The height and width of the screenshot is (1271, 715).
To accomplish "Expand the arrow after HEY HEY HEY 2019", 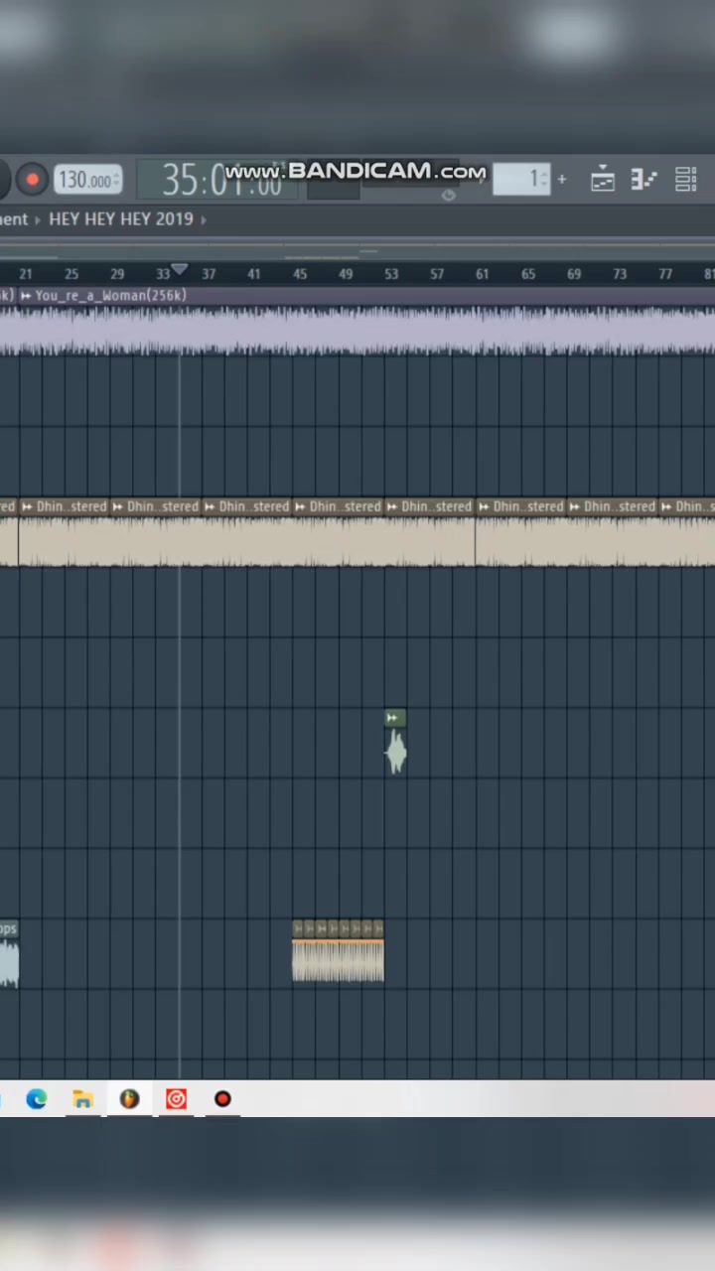I will pos(204,218).
